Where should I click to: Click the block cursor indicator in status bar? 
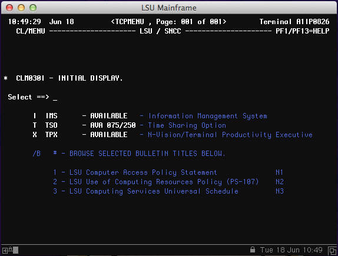(16, 250)
